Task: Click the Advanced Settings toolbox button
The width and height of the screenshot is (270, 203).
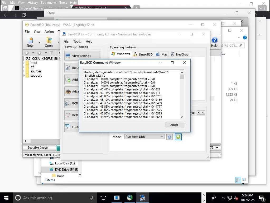Action: (x=72, y=91)
